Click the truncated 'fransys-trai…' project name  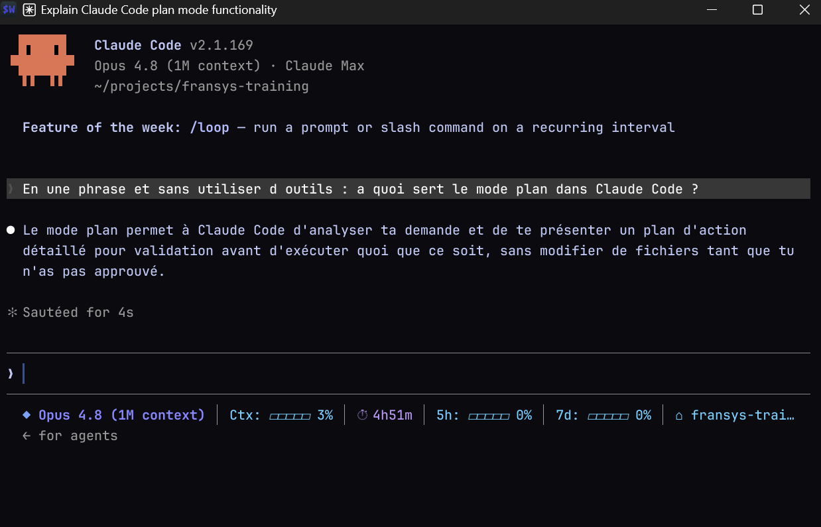click(743, 415)
